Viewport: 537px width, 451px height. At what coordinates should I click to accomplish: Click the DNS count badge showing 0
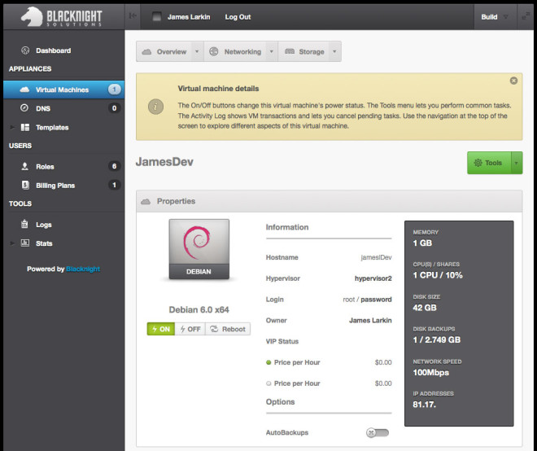click(115, 108)
